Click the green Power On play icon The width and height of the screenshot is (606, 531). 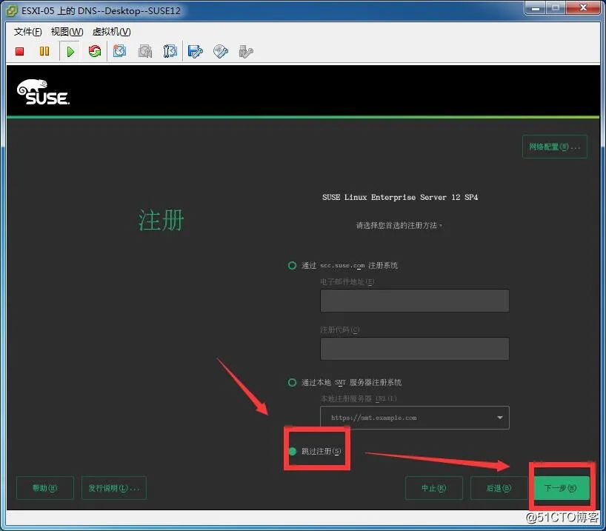(x=70, y=51)
